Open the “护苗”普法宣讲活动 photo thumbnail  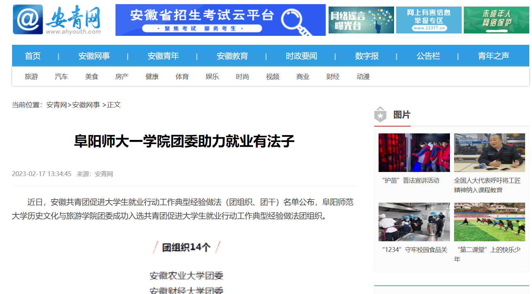click(414, 153)
